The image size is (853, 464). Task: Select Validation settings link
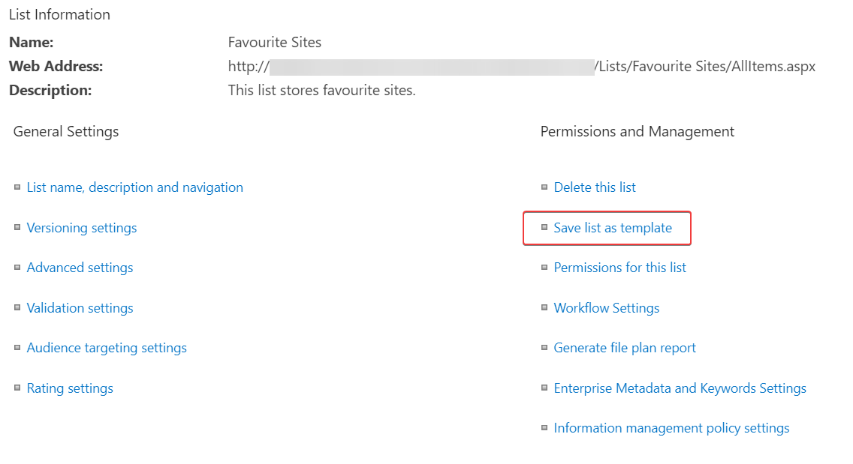tap(80, 308)
